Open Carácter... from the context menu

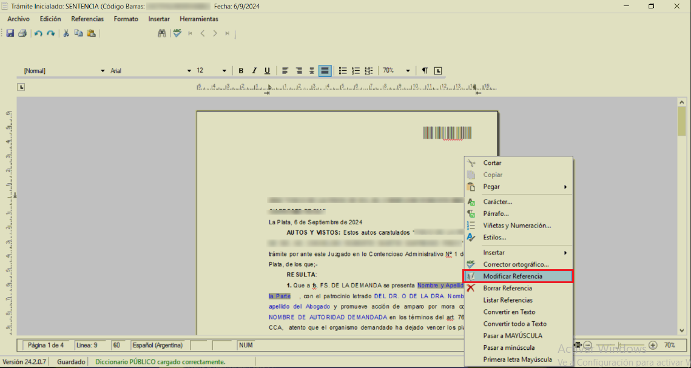click(x=518, y=202)
